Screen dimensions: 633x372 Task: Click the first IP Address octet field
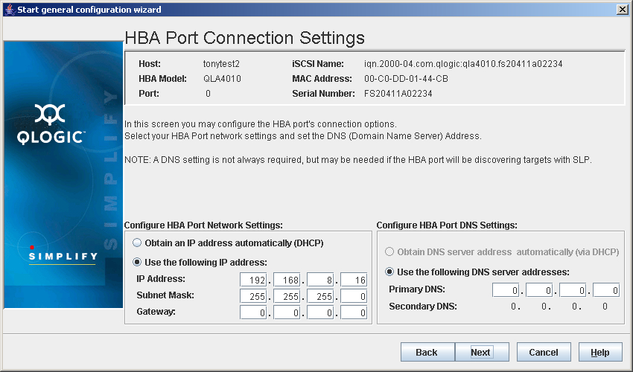pyautogui.click(x=253, y=279)
